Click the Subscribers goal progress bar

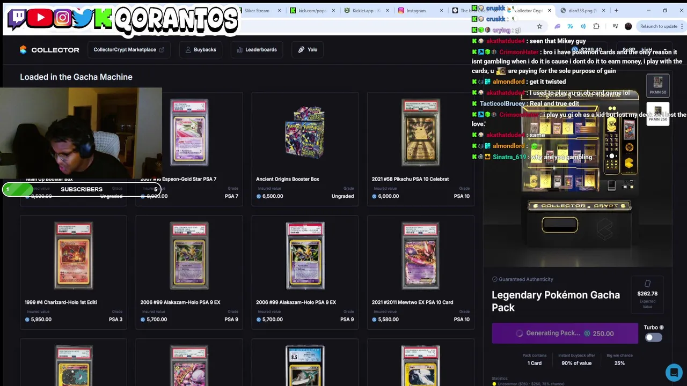[x=82, y=189]
